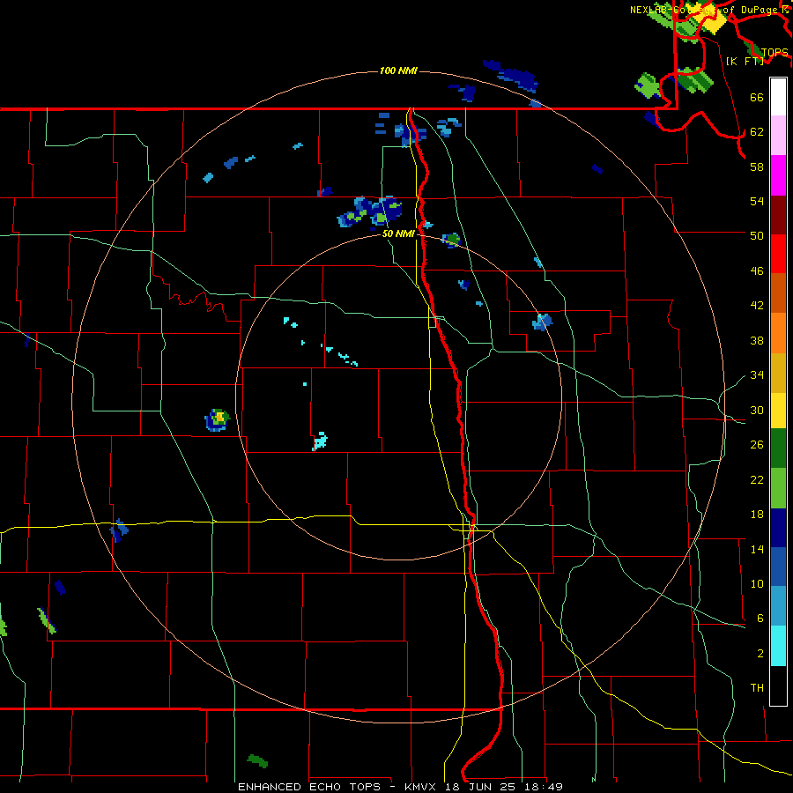Click the "66" legend value
The width and height of the screenshot is (793, 793).
point(757,97)
